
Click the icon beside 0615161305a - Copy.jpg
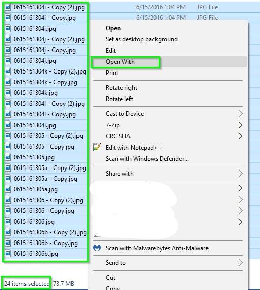click(x=8, y=179)
